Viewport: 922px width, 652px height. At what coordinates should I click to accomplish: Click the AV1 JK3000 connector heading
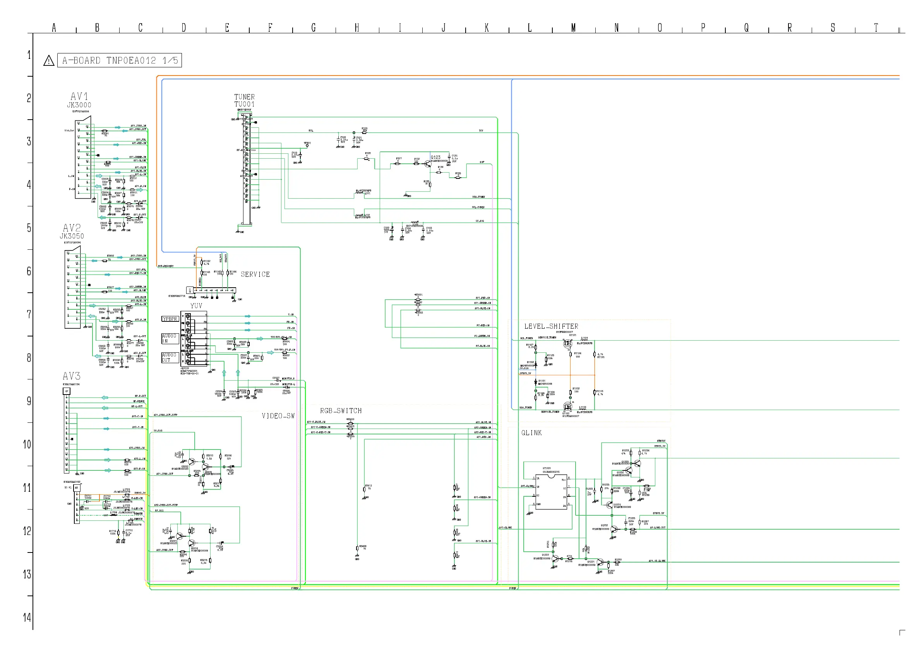[79, 100]
